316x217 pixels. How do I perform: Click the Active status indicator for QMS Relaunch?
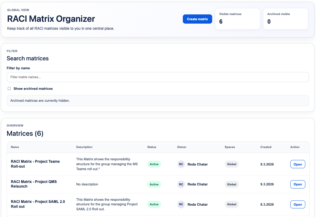click(154, 184)
